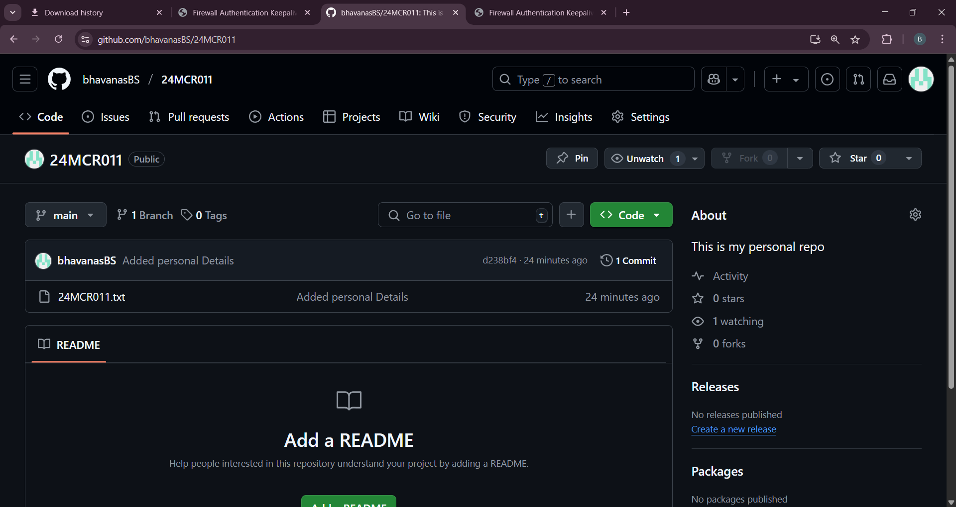Reload the page with refresh icon

(x=58, y=39)
